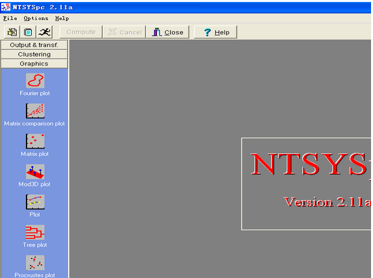
Task: Click the NTSYSpc title bar app icon
Action: pos(6,7)
